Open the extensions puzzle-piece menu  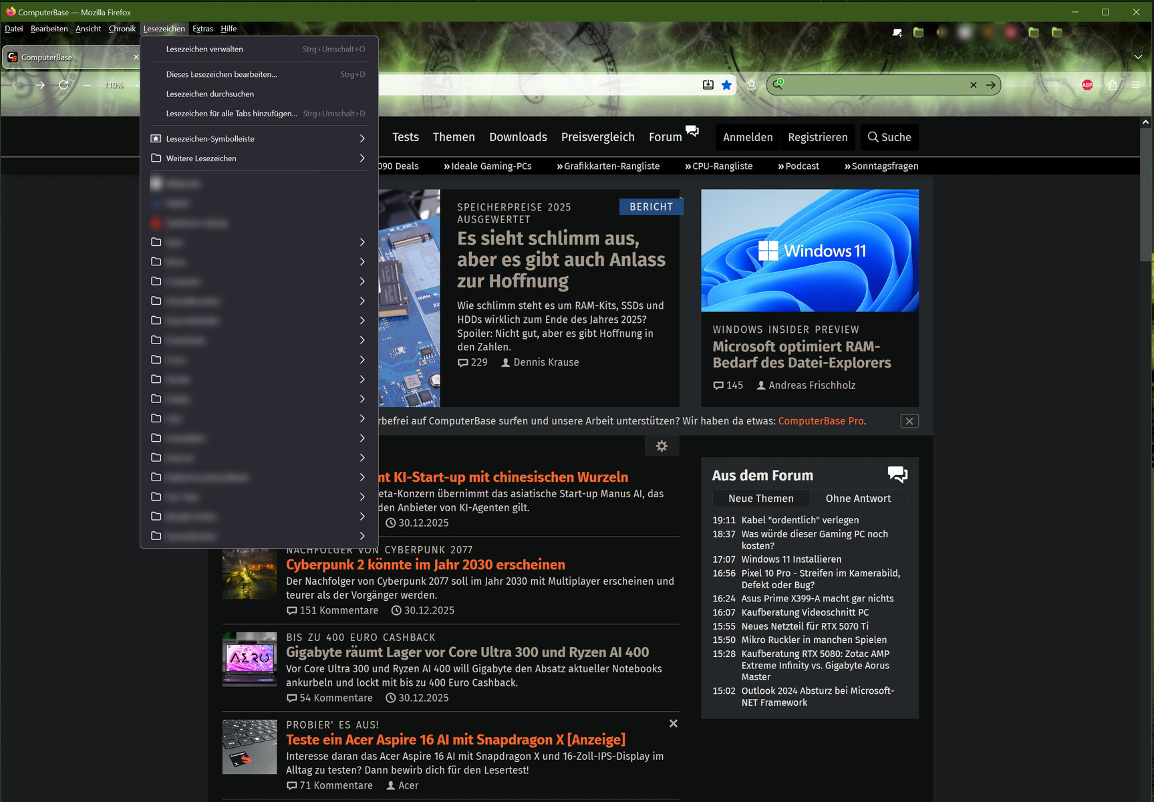click(1112, 85)
